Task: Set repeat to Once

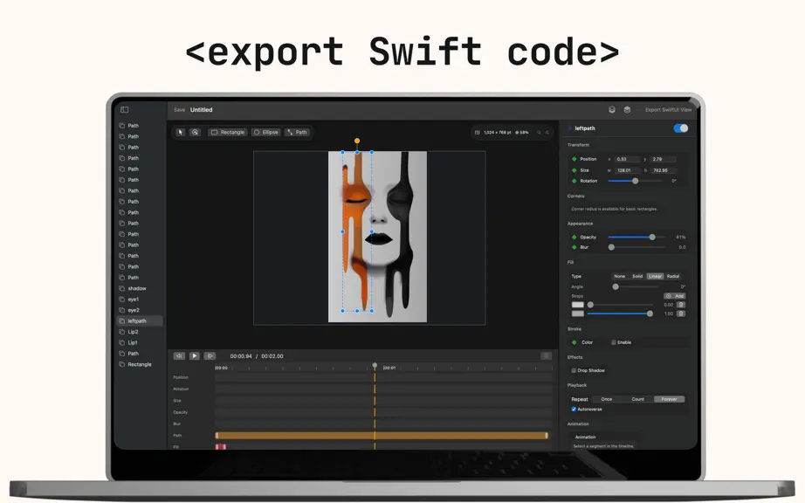Action: point(607,399)
